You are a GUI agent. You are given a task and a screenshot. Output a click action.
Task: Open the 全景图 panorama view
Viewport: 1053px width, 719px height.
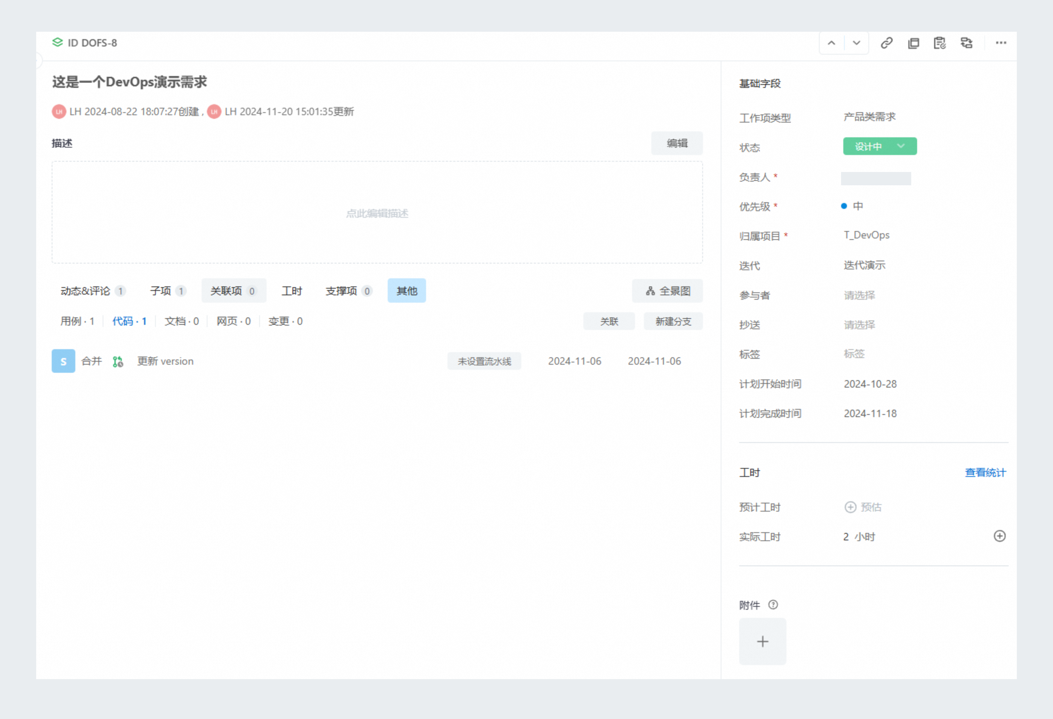668,291
